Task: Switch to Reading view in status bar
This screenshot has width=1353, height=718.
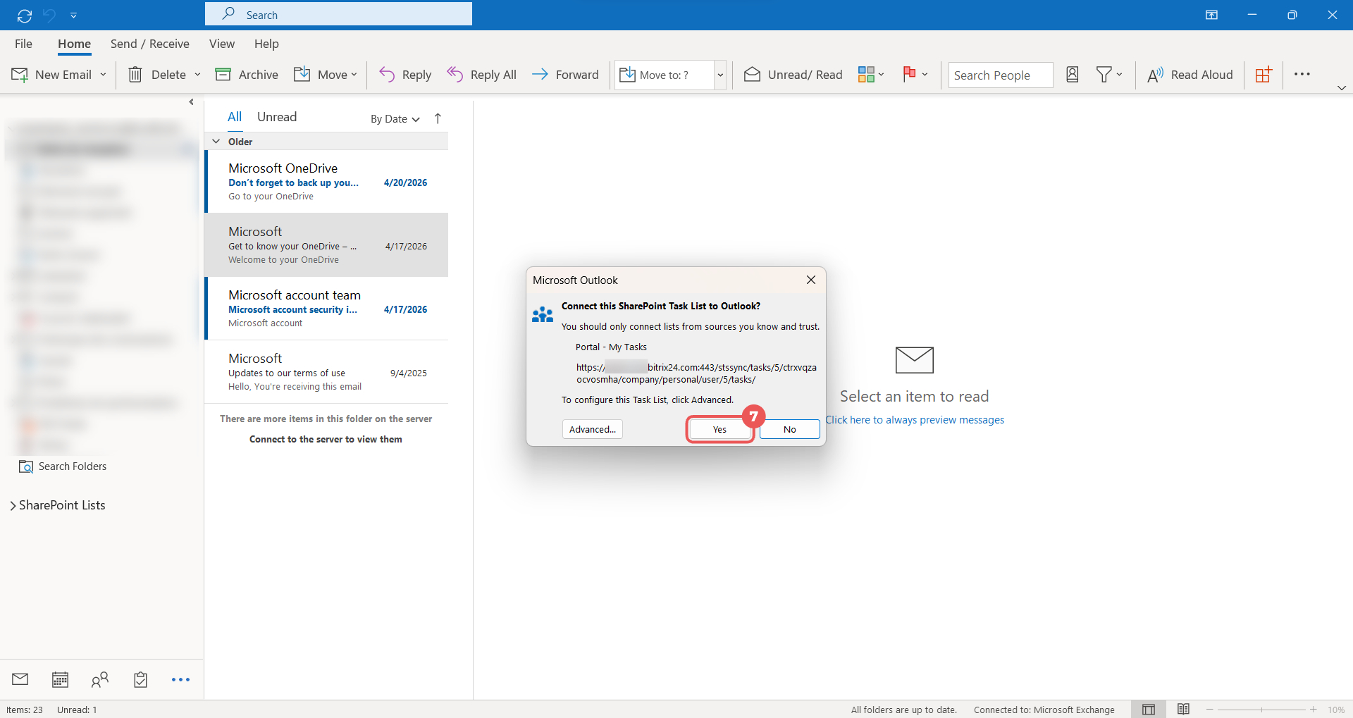Action: click(1184, 710)
